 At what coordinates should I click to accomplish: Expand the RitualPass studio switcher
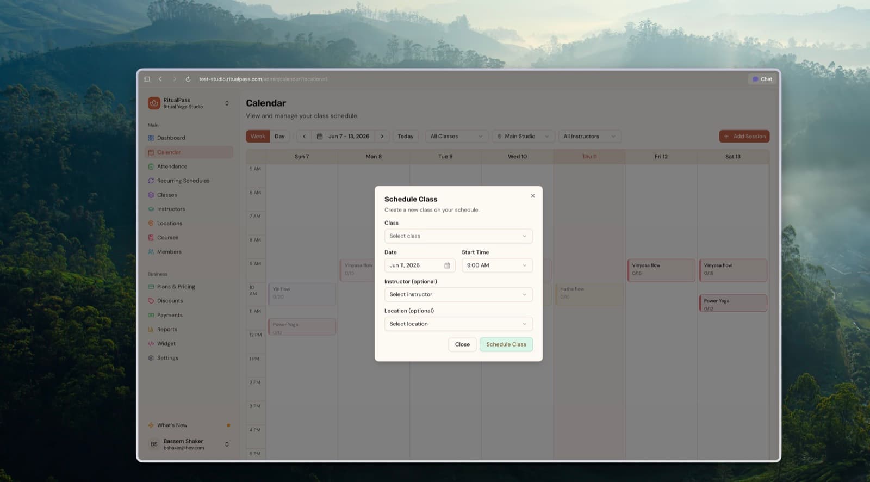tap(227, 103)
